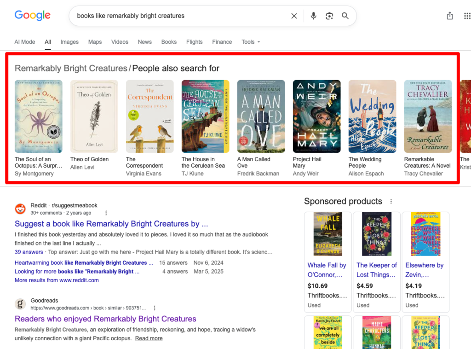Open the Google apps grid
Viewport: 471px width, 349px height.
tap(467, 16)
